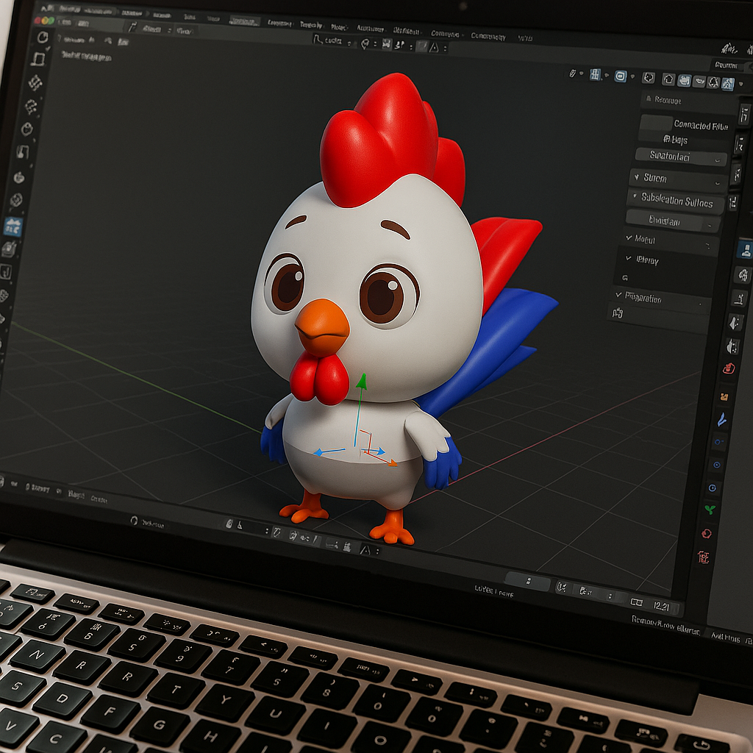753x753 pixels.
Task: Open dropdown arrow at end of shading icons
Action: [x=741, y=84]
